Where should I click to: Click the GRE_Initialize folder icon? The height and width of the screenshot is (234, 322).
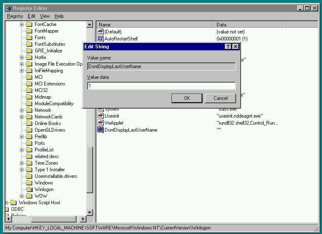29,51
